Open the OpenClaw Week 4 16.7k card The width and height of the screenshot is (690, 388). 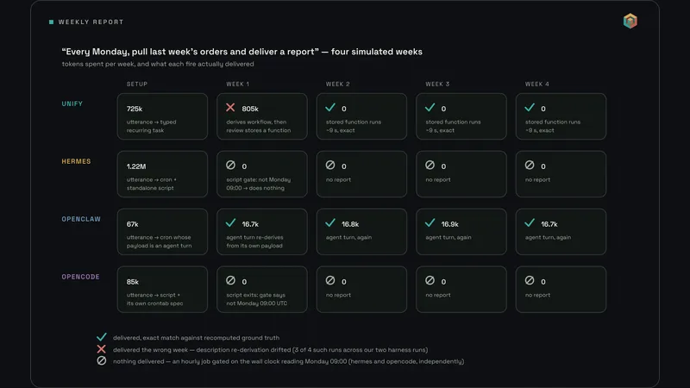point(561,232)
